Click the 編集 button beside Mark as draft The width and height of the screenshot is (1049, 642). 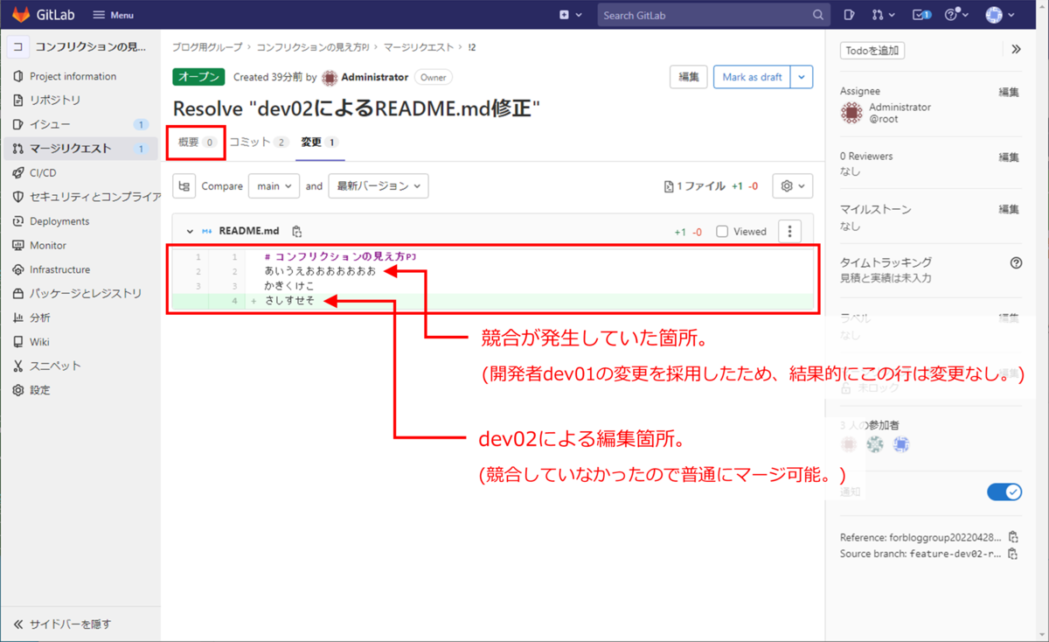689,77
